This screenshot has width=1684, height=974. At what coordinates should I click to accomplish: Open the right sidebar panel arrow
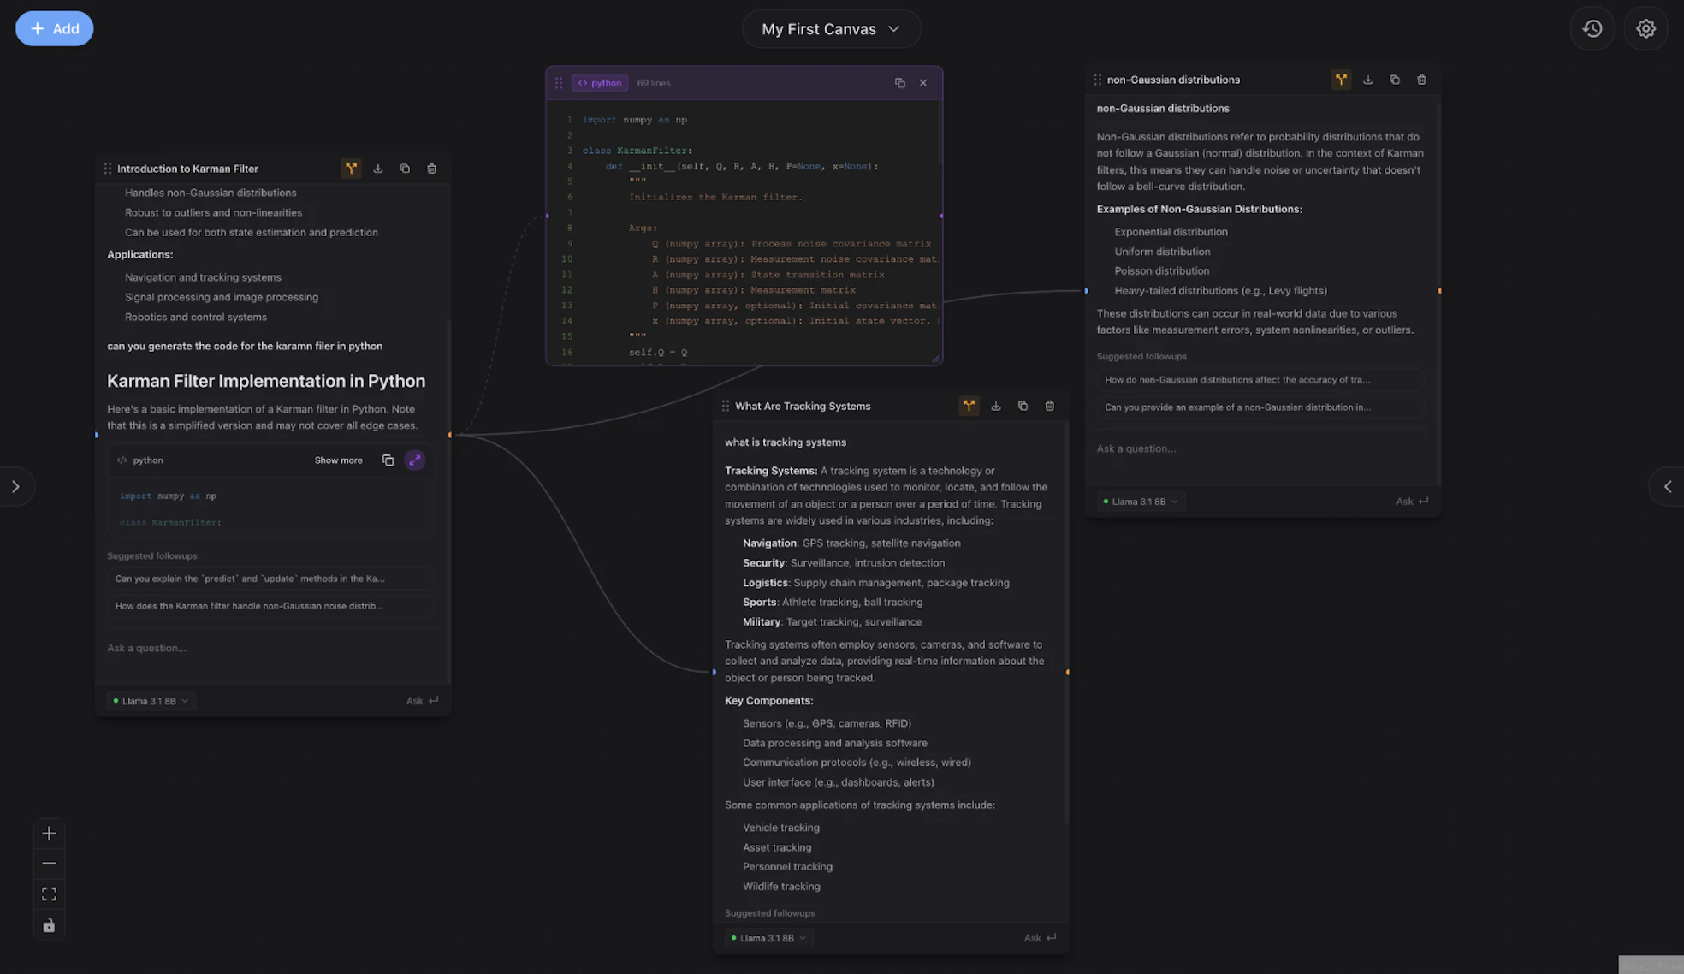[1667, 486]
